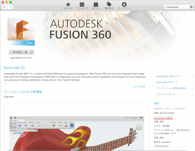
Task: Click the Fusion 360 app icon
Action: pos(21,32)
